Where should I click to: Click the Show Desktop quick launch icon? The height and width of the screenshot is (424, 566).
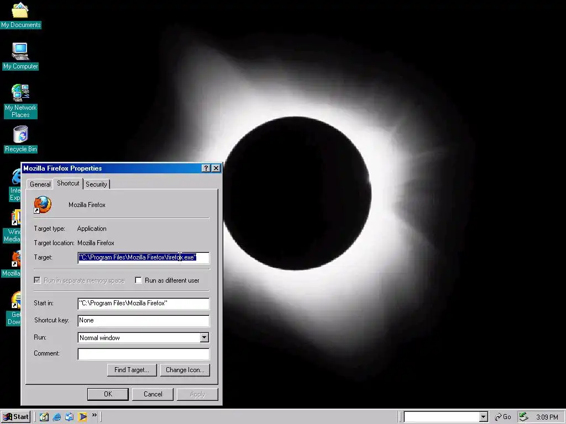44,417
